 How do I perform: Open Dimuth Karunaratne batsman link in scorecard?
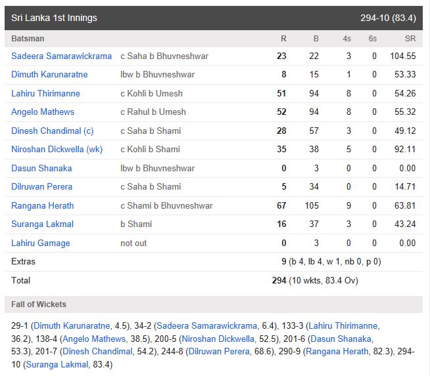[49, 74]
